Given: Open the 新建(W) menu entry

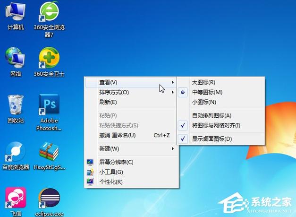Looking at the screenshot, I should [x=131, y=149].
